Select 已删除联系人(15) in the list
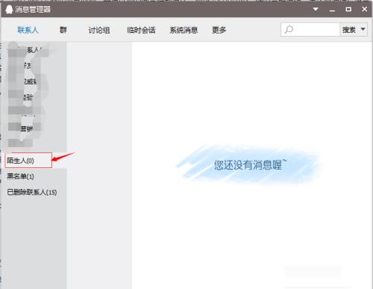Image resolution: width=373 pixels, height=289 pixels. (x=32, y=192)
